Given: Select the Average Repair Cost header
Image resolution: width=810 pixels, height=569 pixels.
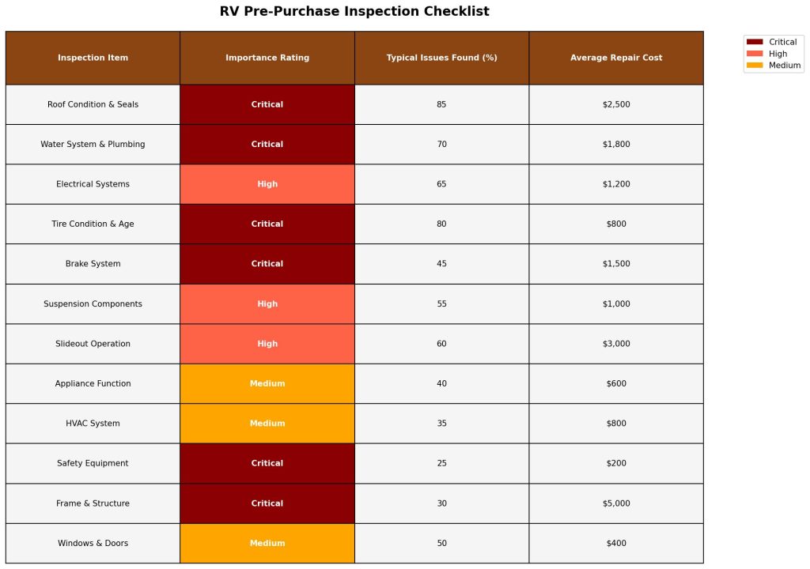Looking at the screenshot, I should (x=616, y=58).
